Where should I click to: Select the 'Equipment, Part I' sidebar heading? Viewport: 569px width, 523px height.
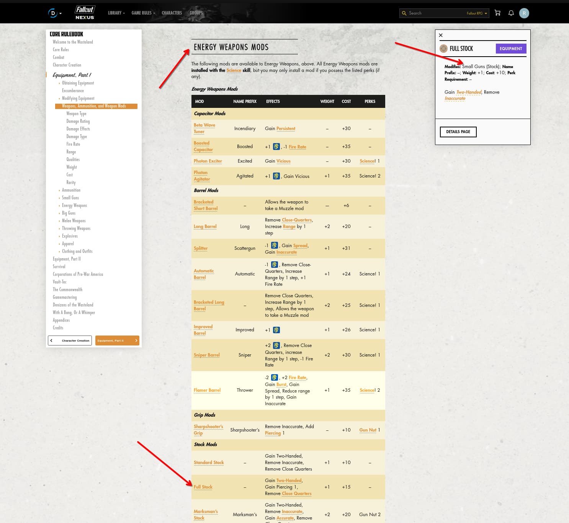[72, 75]
